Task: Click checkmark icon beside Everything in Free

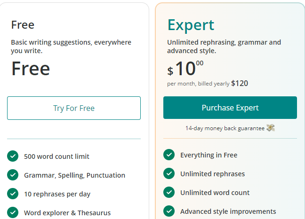Action: [x=169, y=155]
